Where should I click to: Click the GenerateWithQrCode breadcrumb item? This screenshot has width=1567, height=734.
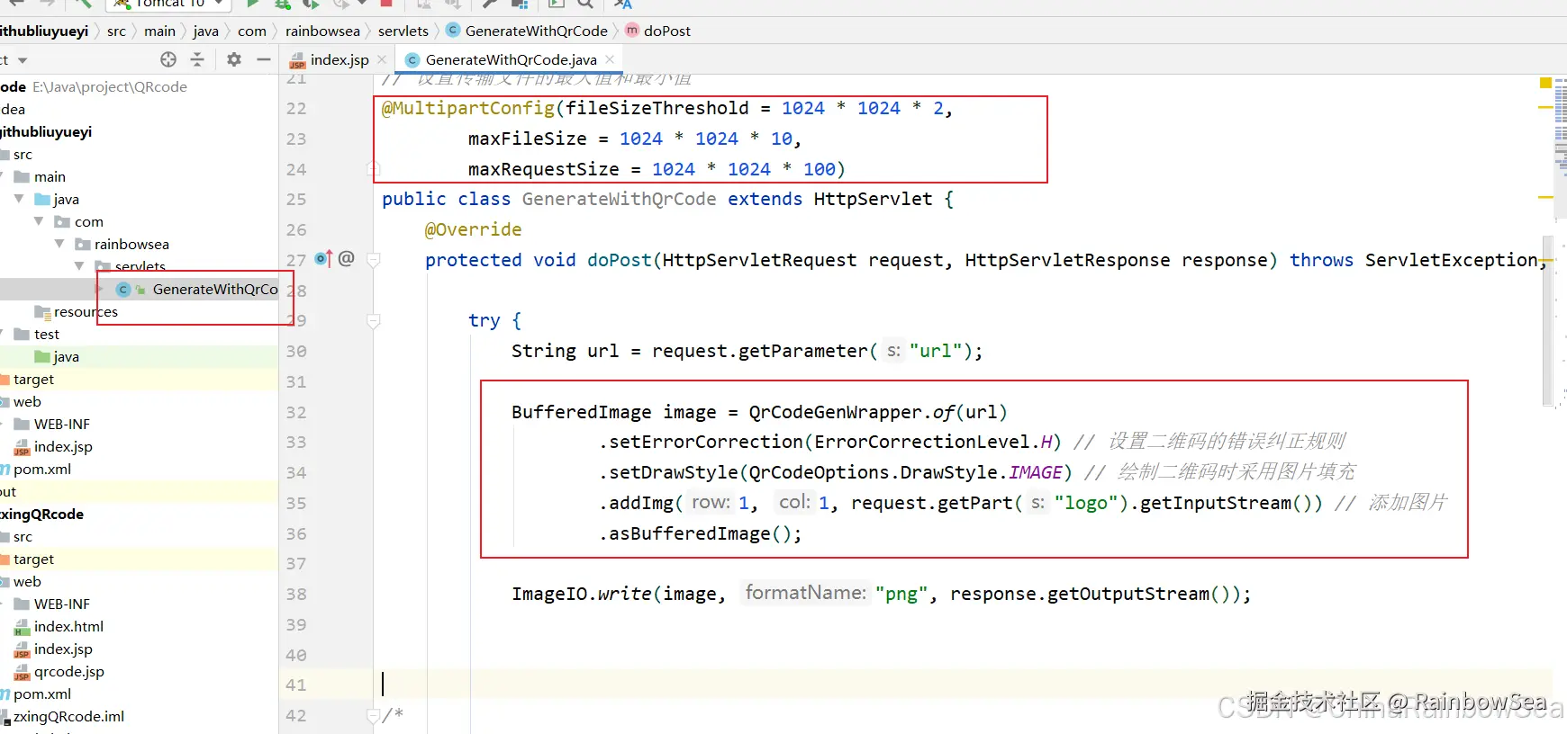(537, 31)
